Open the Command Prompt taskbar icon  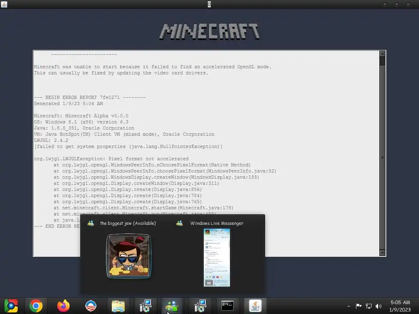[228, 306]
